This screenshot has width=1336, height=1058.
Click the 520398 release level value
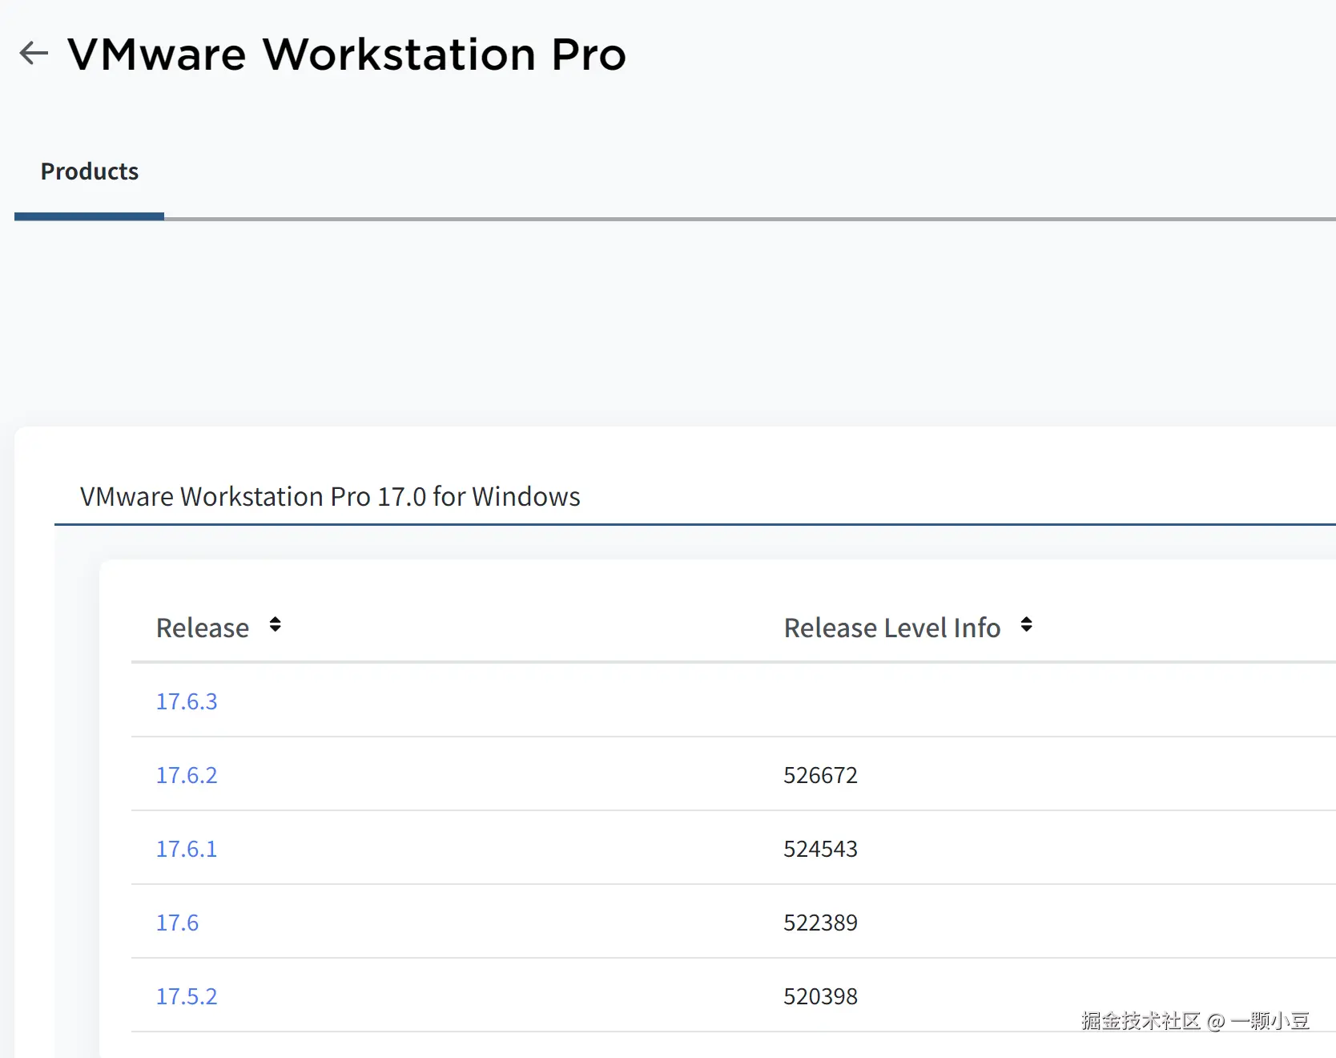(820, 996)
